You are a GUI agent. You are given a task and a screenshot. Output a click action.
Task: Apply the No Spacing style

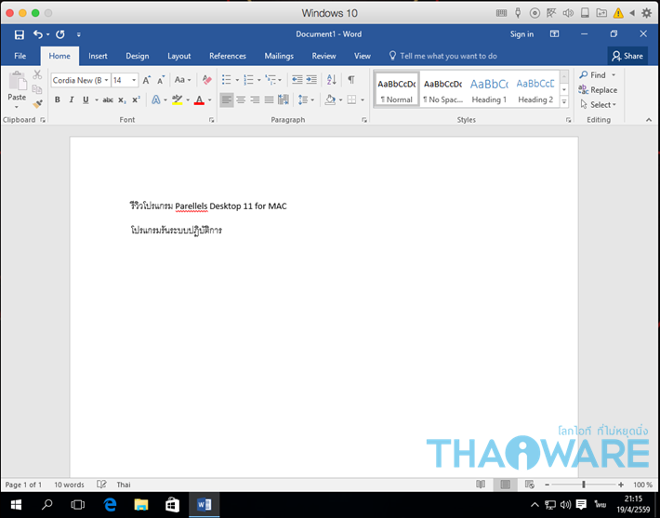[x=442, y=89]
